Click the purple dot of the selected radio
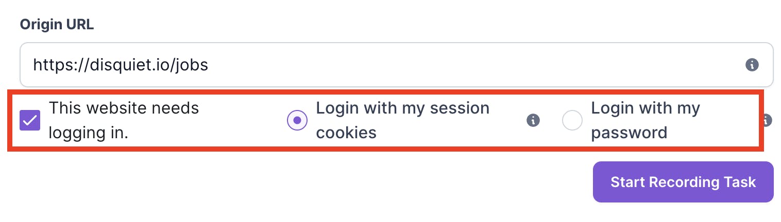Viewport: 781px width, 222px height. click(x=297, y=121)
